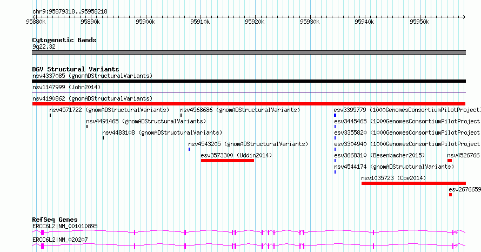Open variant nsv1035723 (Coe2014) label
The height and width of the screenshot is (252, 481).
393,178
